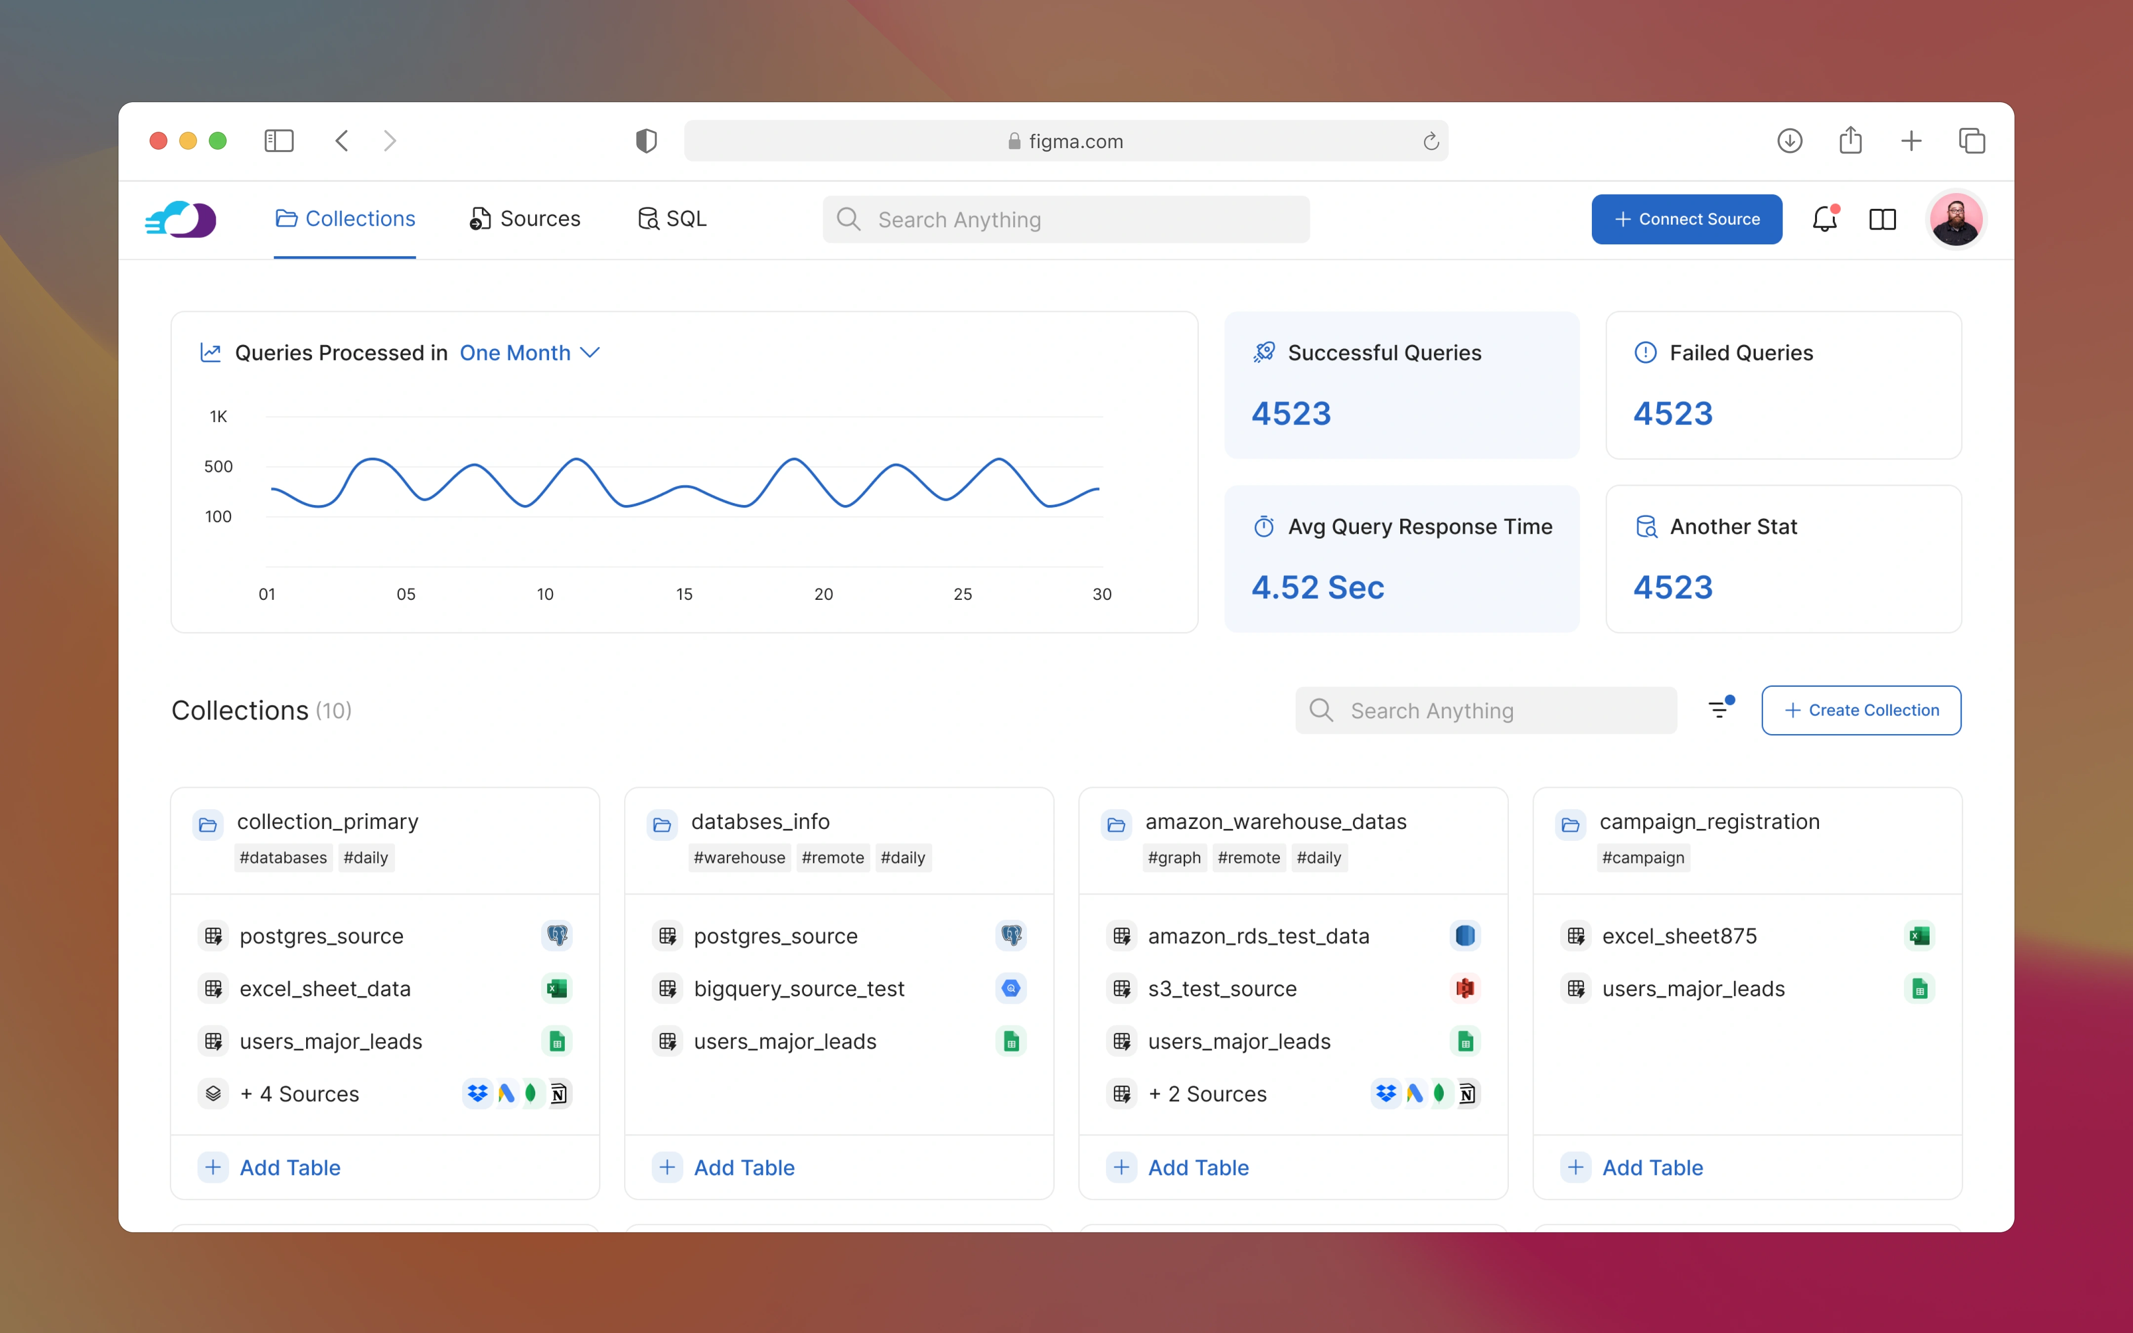Image resolution: width=2133 pixels, height=1333 pixels.
Task: Open the One Month period dropdown
Action: 530,353
